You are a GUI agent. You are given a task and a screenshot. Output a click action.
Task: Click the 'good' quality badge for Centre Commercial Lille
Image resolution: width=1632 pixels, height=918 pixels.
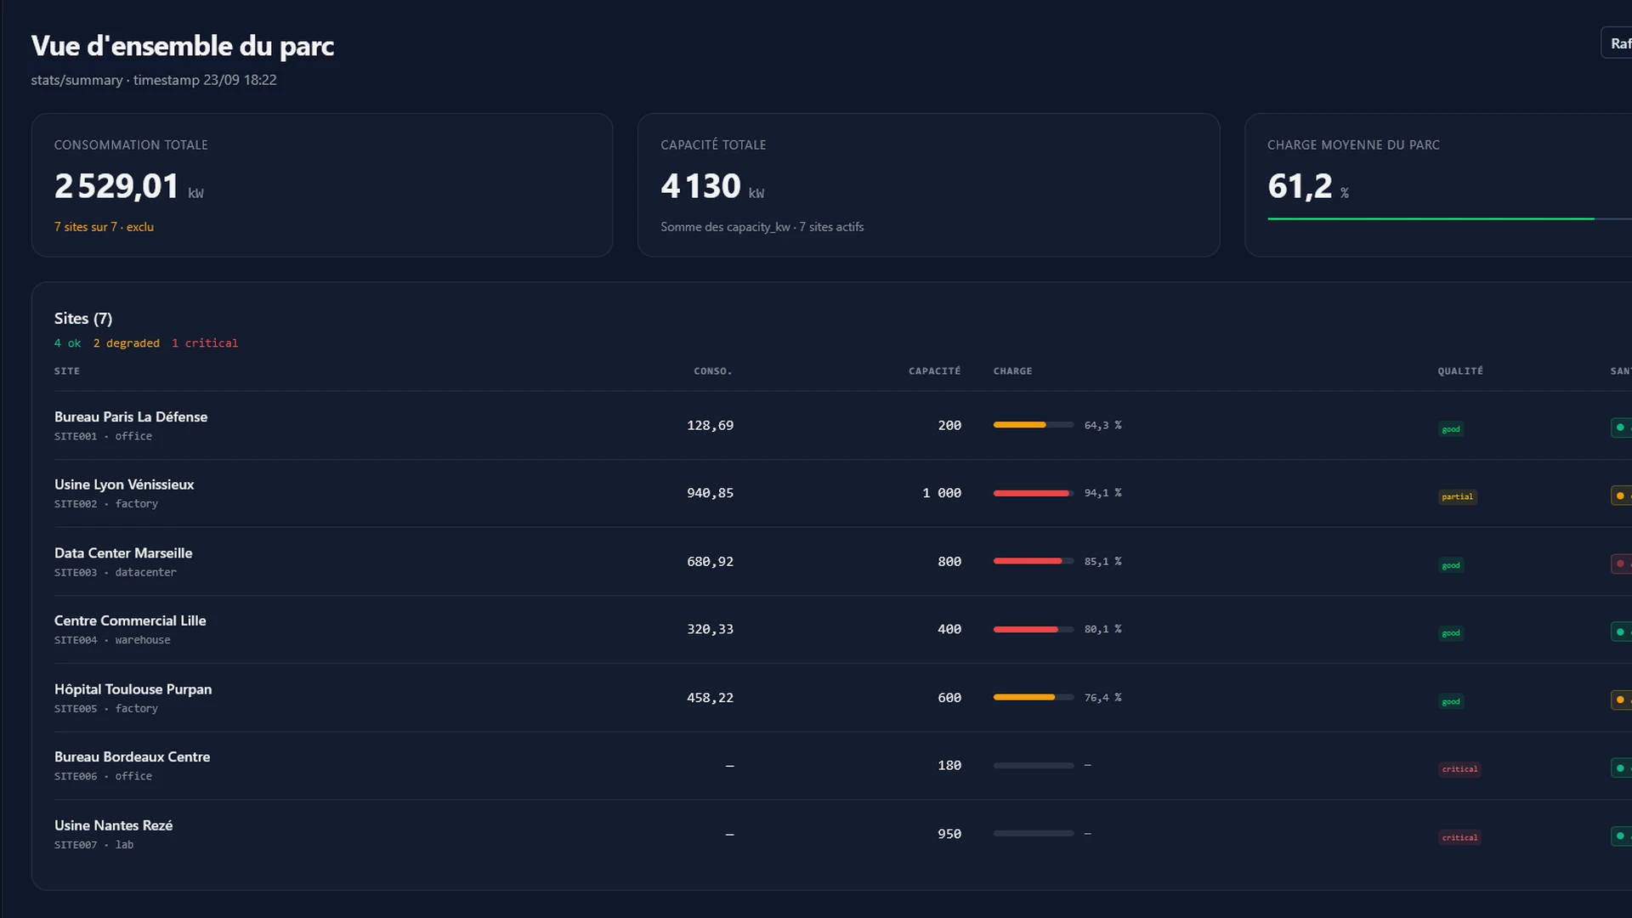[1451, 633]
